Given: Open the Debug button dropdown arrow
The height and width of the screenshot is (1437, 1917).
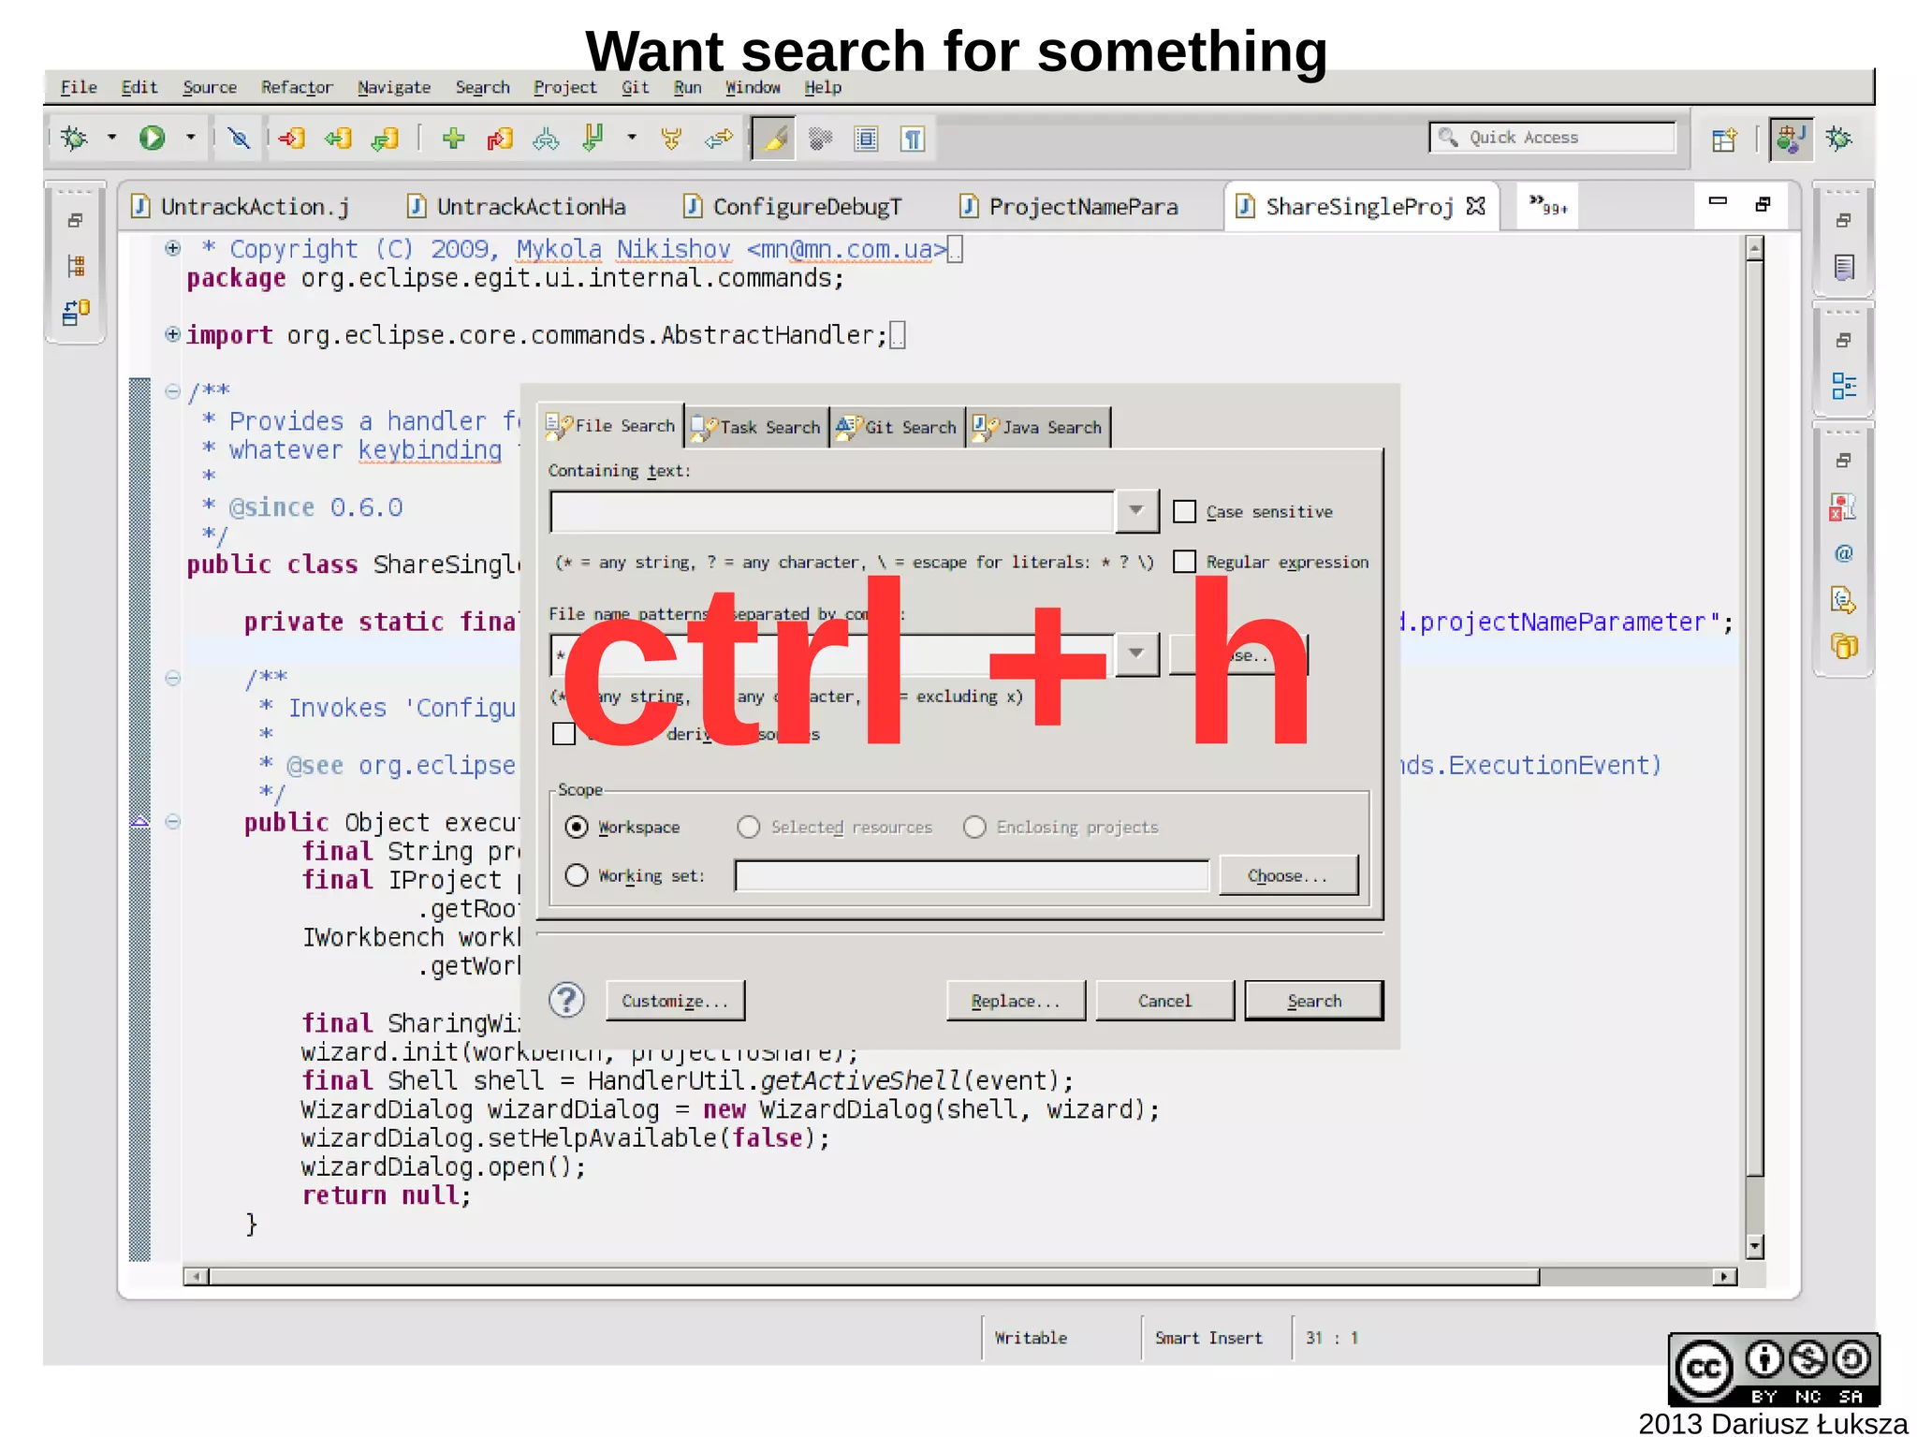Looking at the screenshot, I should 111,138.
